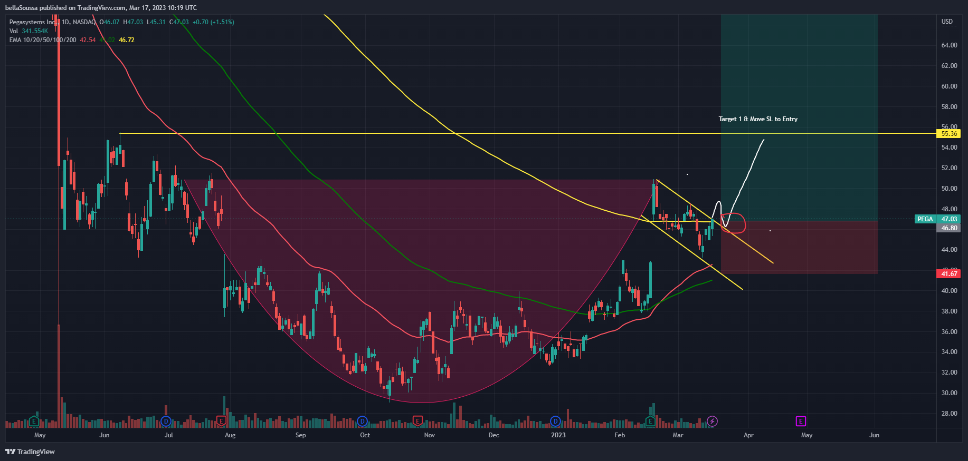Open the green earnings marker in mid-February
This screenshot has height=461, width=968.
pos(650,421)
